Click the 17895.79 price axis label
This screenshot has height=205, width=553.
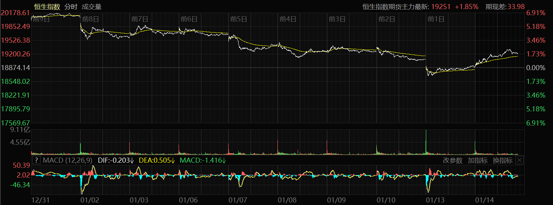point(15,109)
